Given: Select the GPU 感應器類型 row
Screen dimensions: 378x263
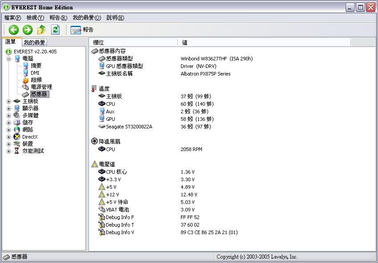Looking at the screenshot, I should pos(157,66).
